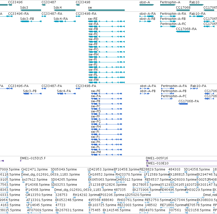Select the CG33496 gene feature

[10, 5]
